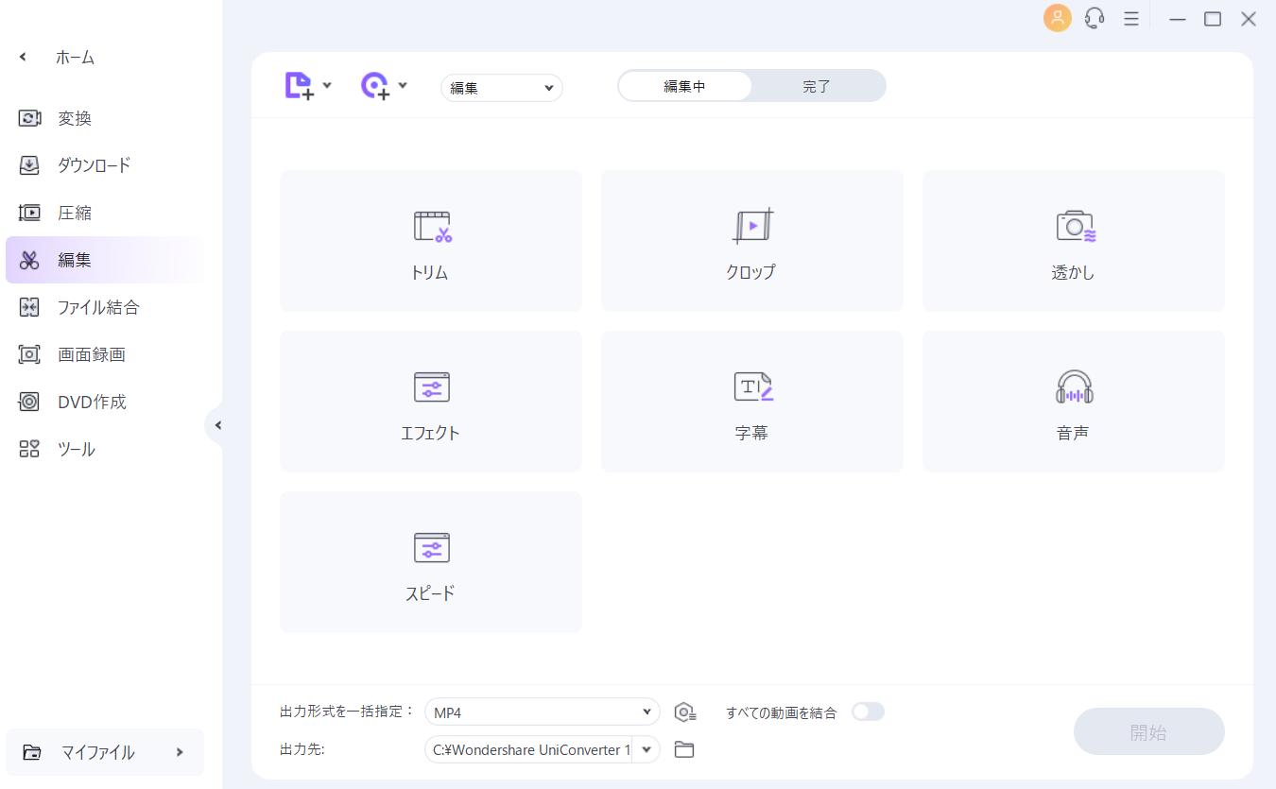Viewport: 1276px width, 789px height.
Task: Expand マイファイル panel
Action: tap(105, 752)
